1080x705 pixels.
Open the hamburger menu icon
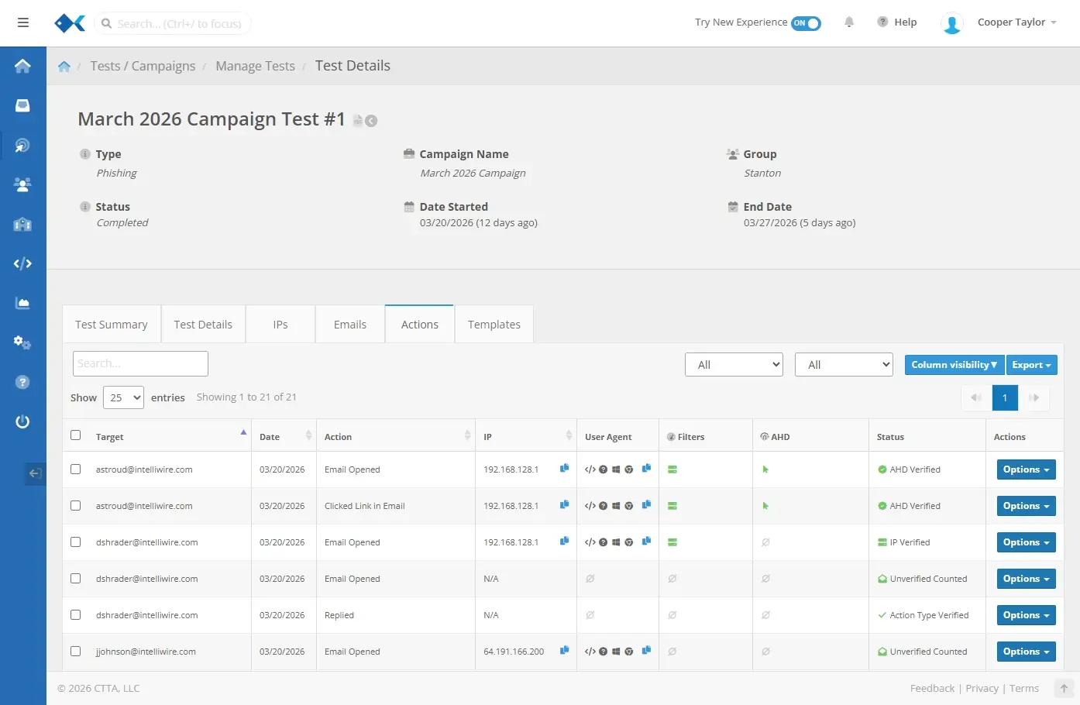click(23, 22)
